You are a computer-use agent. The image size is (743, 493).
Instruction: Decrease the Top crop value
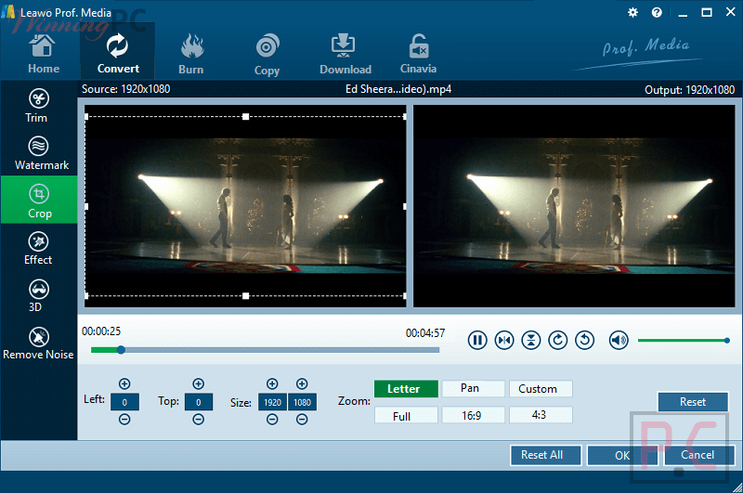tap(199, 419)
